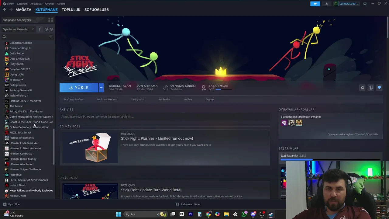Open Atölye link
The image size is (389, 219).
[188, 99]
